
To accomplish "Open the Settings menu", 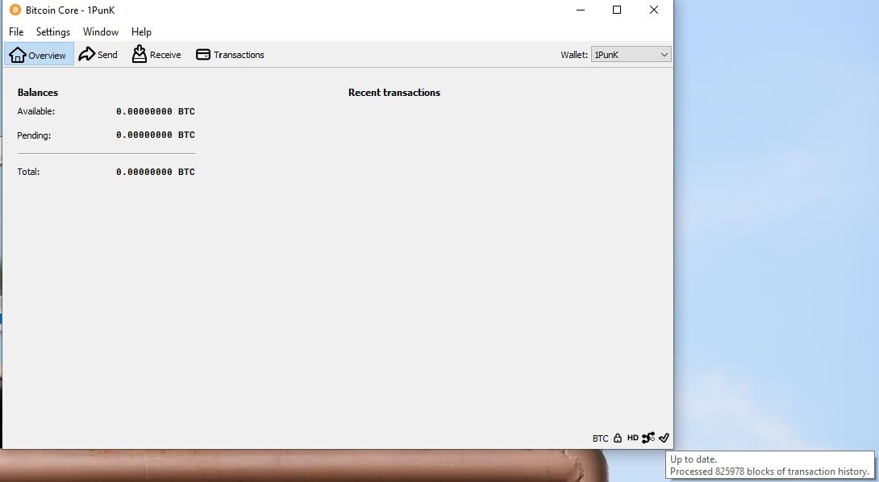I will [53, 32].
